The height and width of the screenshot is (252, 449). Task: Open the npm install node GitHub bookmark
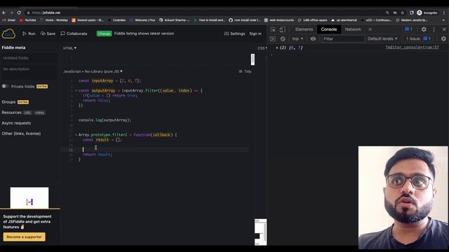[244, 20]
